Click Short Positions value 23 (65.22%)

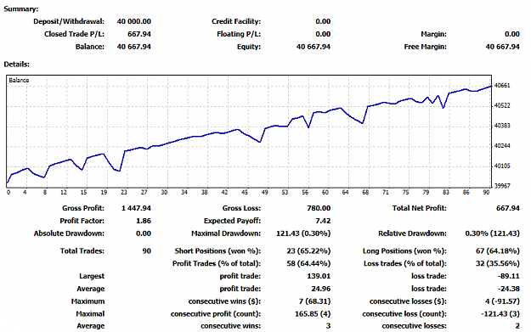tap(308, 251)
